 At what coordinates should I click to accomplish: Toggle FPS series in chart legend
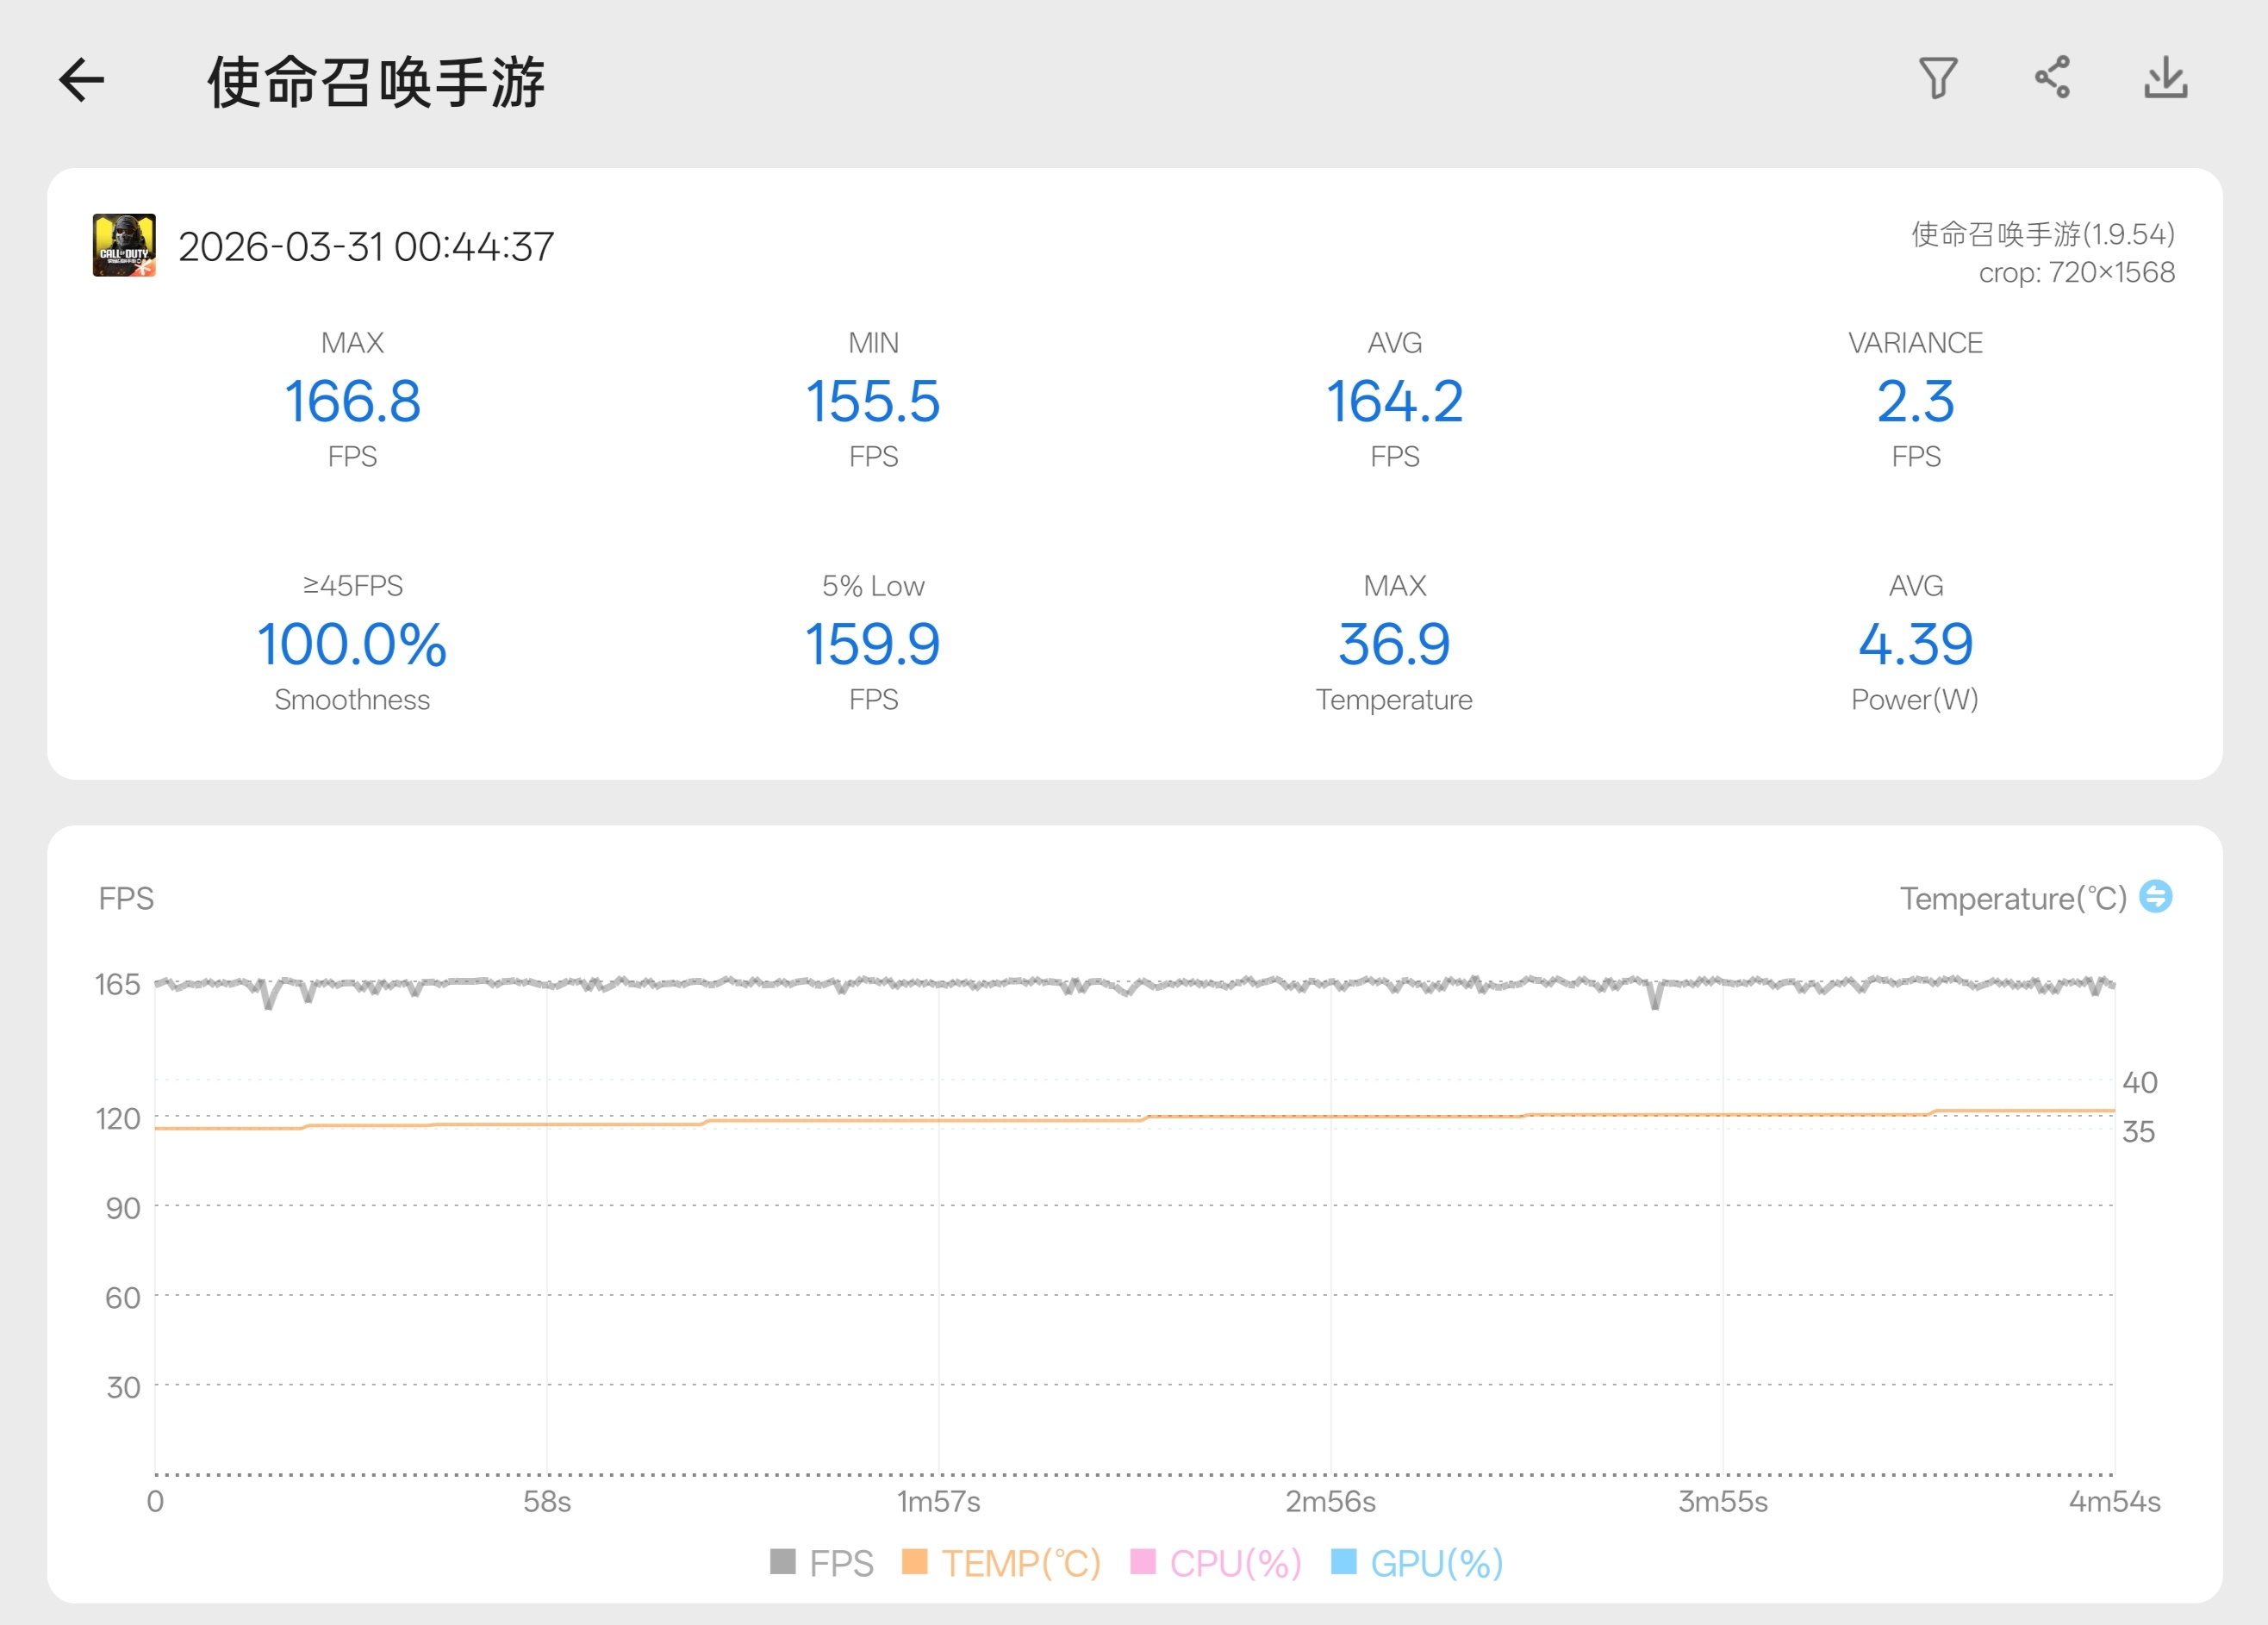coord(840,1563)
